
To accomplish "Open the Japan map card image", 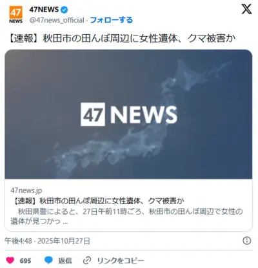I will coord(128,114).
